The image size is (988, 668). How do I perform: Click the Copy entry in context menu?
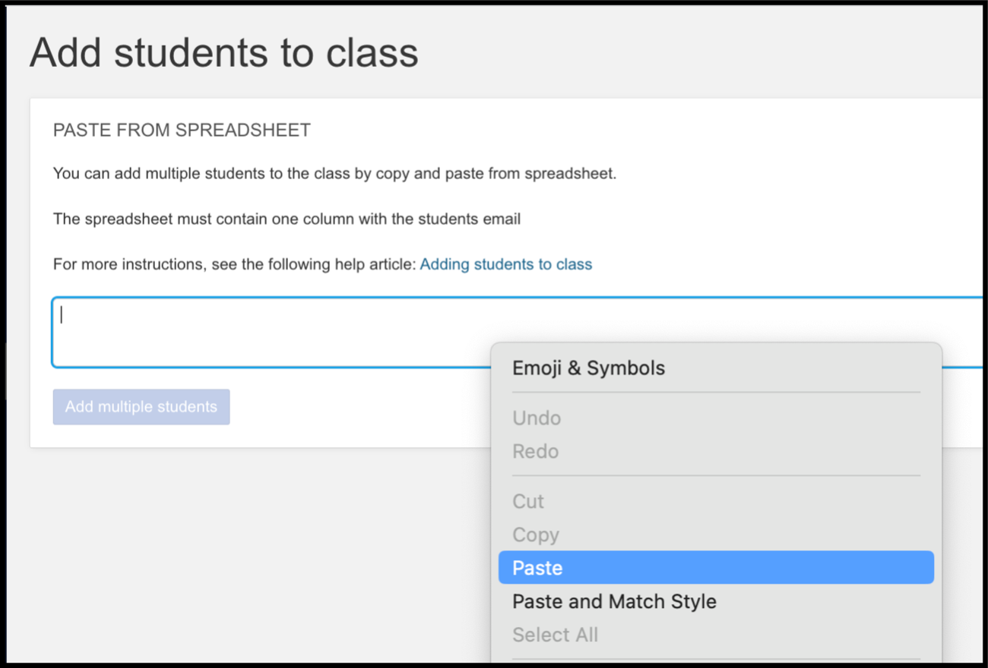click(536, 535)
